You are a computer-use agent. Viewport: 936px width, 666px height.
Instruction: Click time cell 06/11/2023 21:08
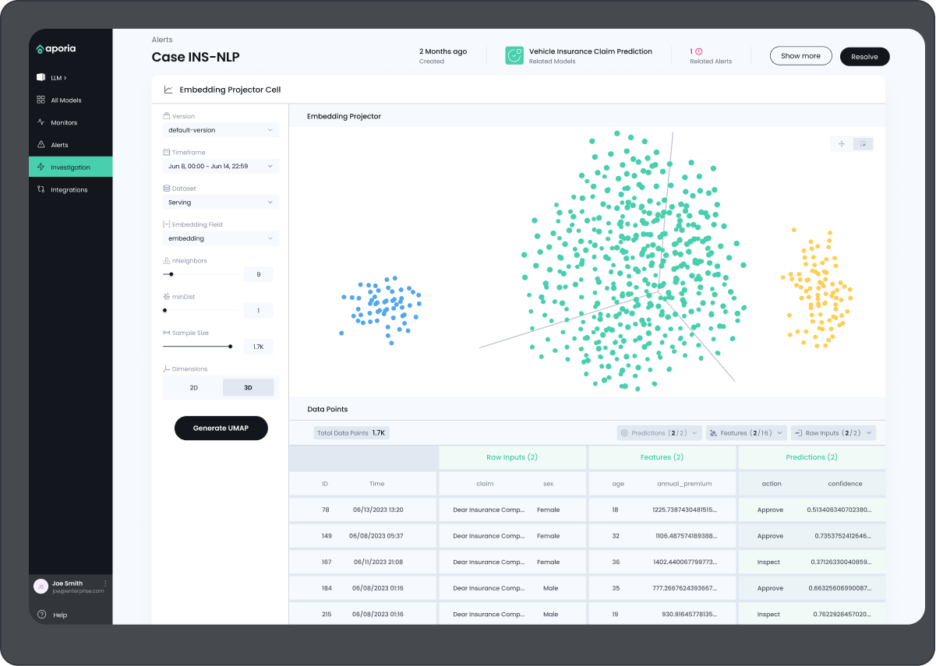[x=377, y=562]
